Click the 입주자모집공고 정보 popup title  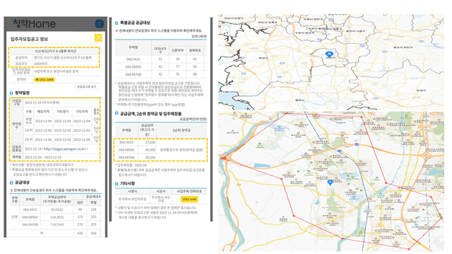29,39
